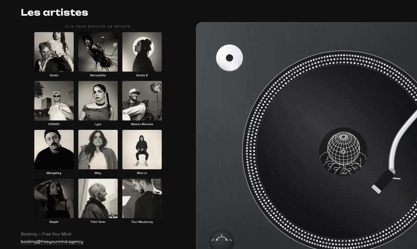Click the silver 45 rpm adapter disc
Screen dimensions: 417x249
click(x=230, y=58)
